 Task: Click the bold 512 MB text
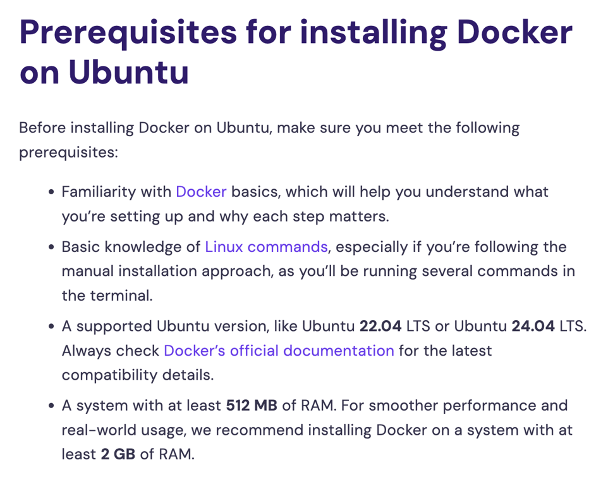pos(252,406)
